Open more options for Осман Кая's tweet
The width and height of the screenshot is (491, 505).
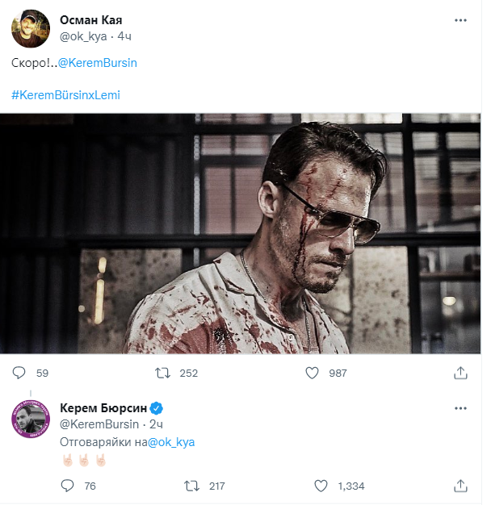(461, 19)
